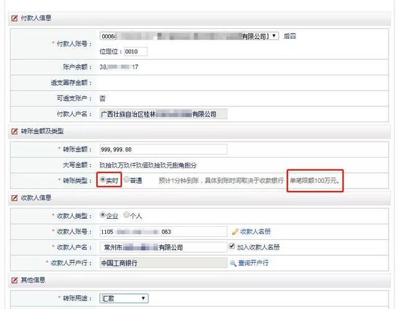399x309 pixels.
Task: Click into the 收款人账号 input field
Action: click(x=163, y=232)
